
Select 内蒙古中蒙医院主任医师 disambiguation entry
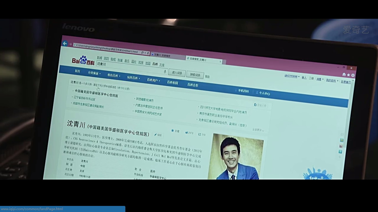coord(149,107)
